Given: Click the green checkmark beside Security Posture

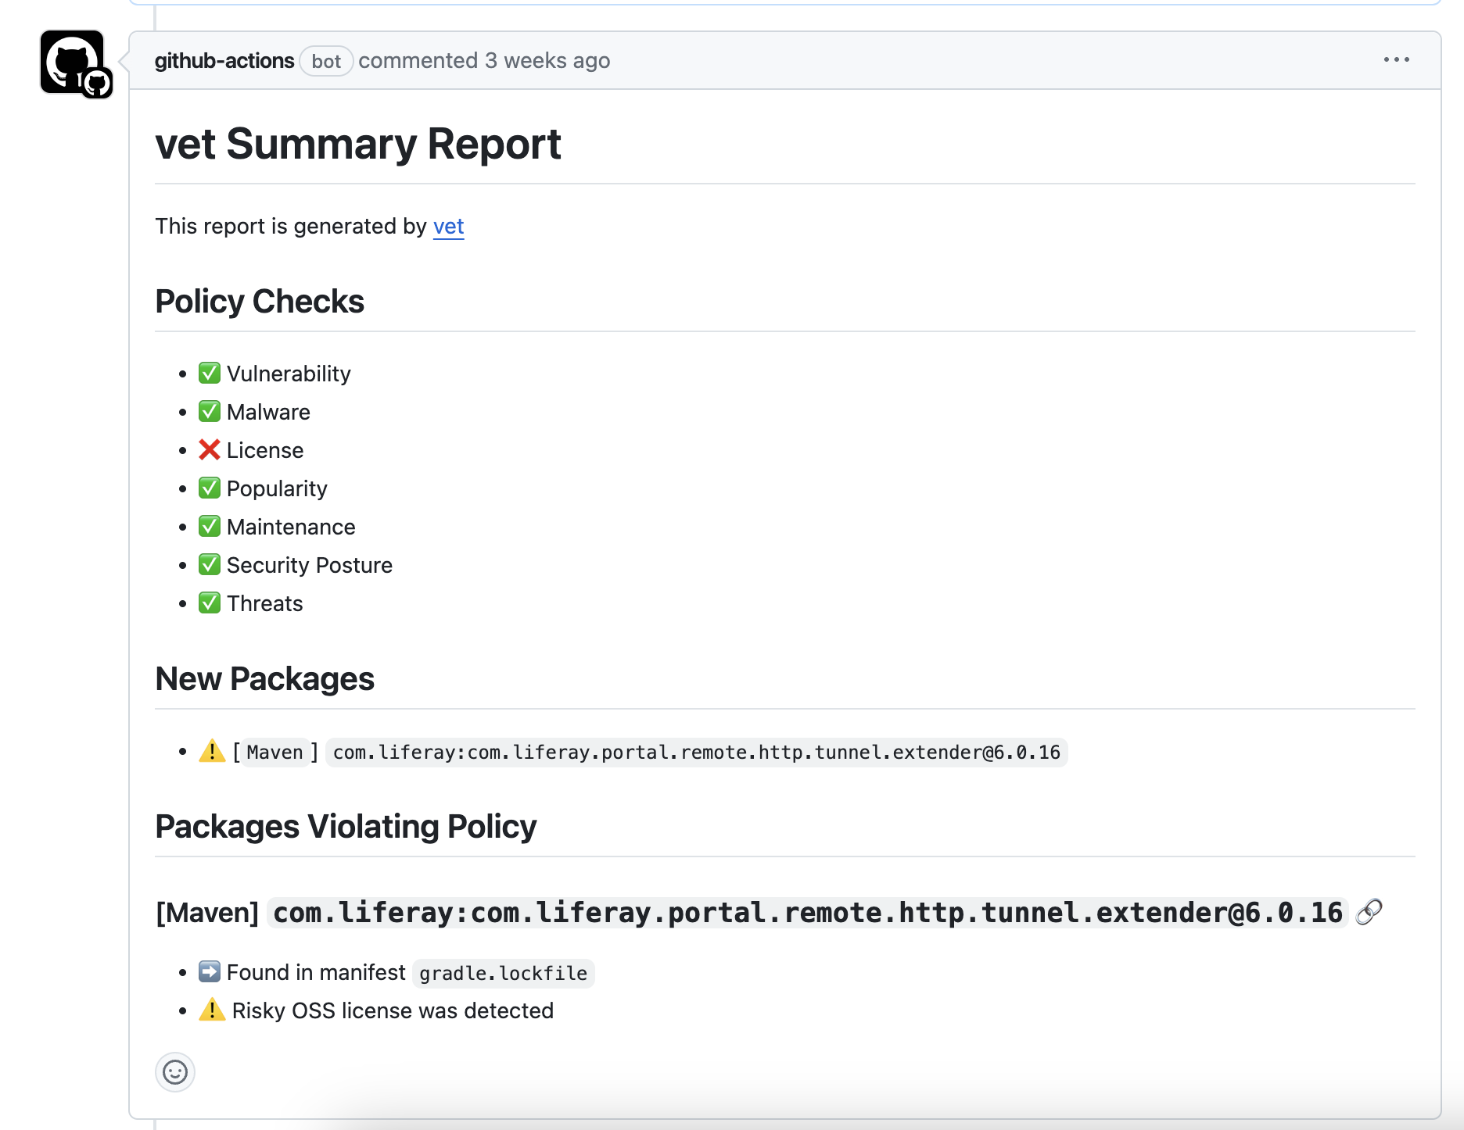Looking at the screenshot, I should tap(209, 564).
